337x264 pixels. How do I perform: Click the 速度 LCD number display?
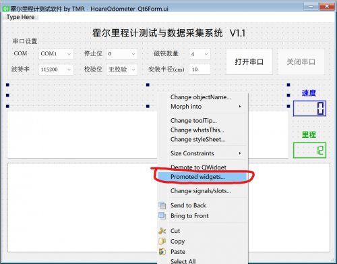[309, 109]
